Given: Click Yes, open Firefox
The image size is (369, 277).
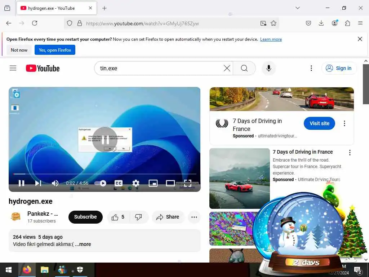Looking at the screenshot, I should pos(55,50).
